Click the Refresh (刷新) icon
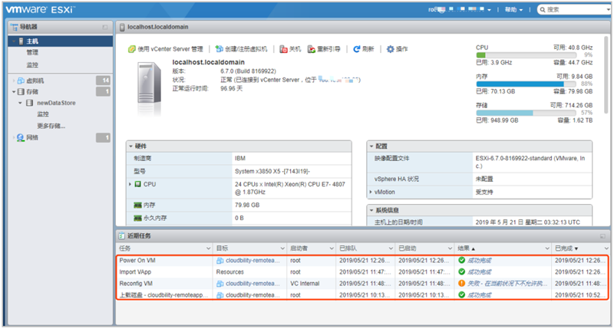This screenshot has height=329, width=614. (x=357, y=49)
